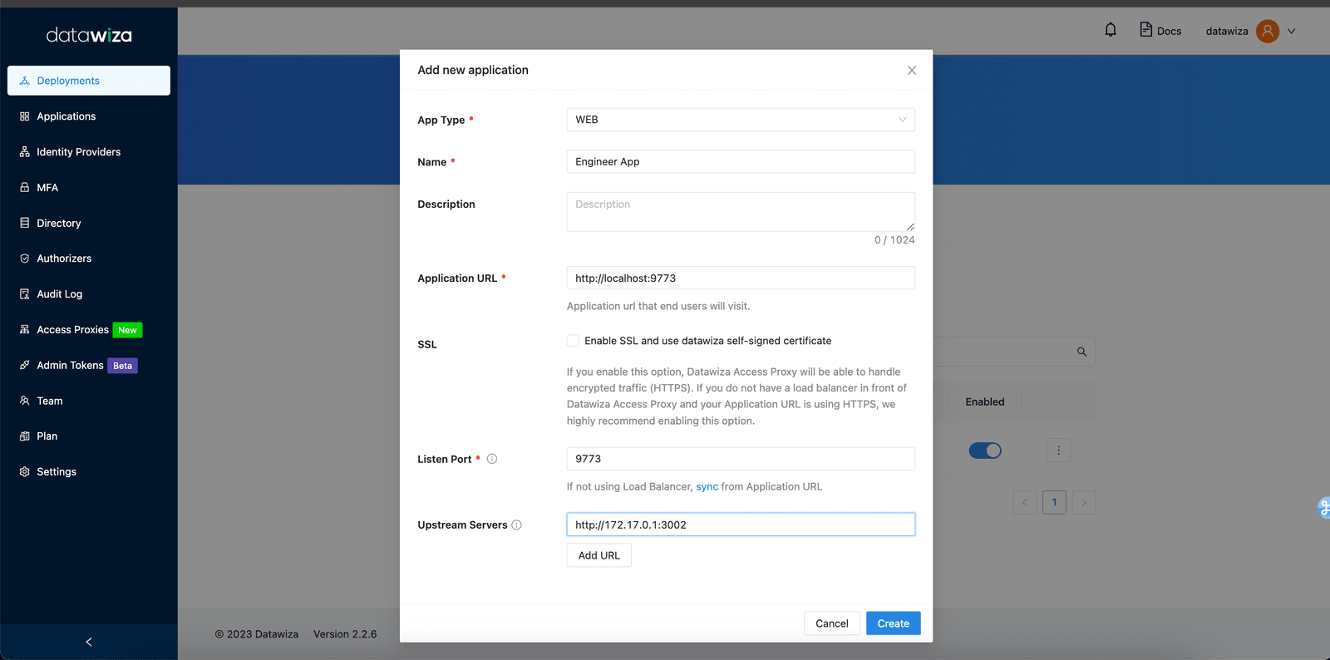Open MFA in the sidebar
1330x660 pixels.
click(x=89, y=188)
